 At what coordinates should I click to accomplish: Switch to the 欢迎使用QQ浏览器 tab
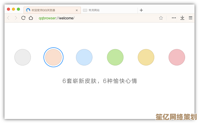point(52,10)
